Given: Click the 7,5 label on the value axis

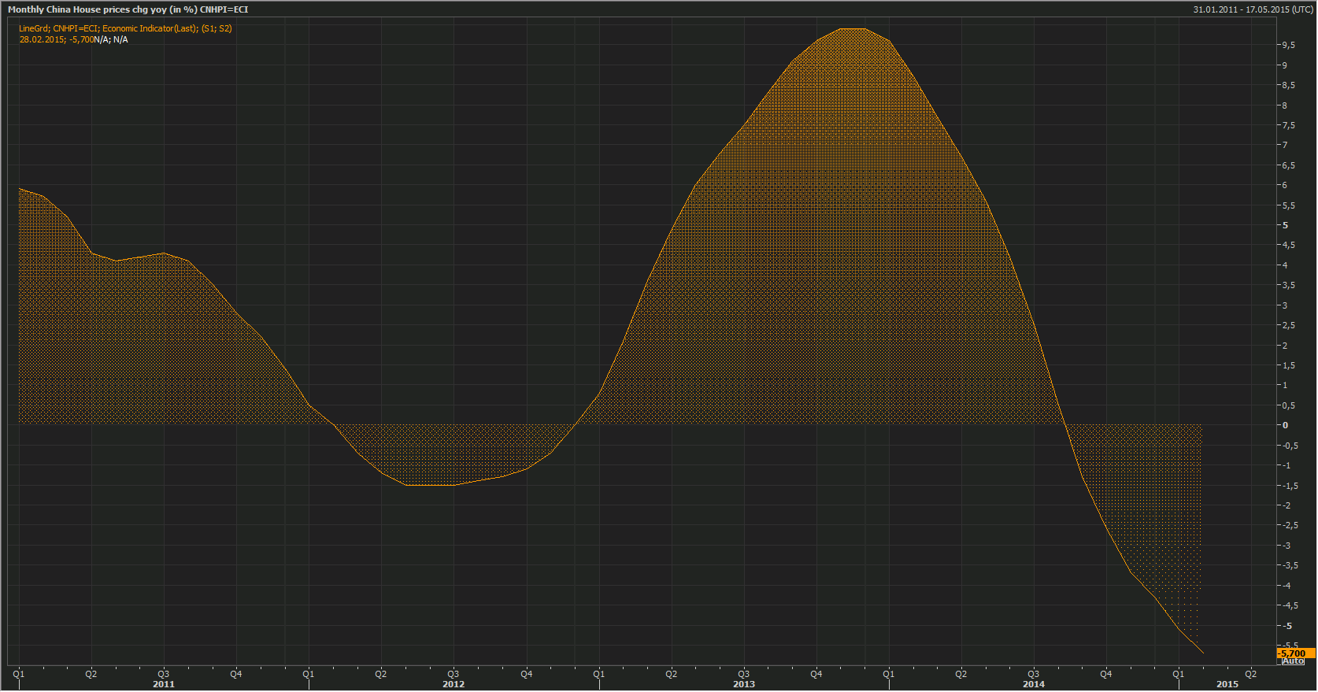Looking at the screenshot, I should pyautogui.click(x=1288, y=125).
